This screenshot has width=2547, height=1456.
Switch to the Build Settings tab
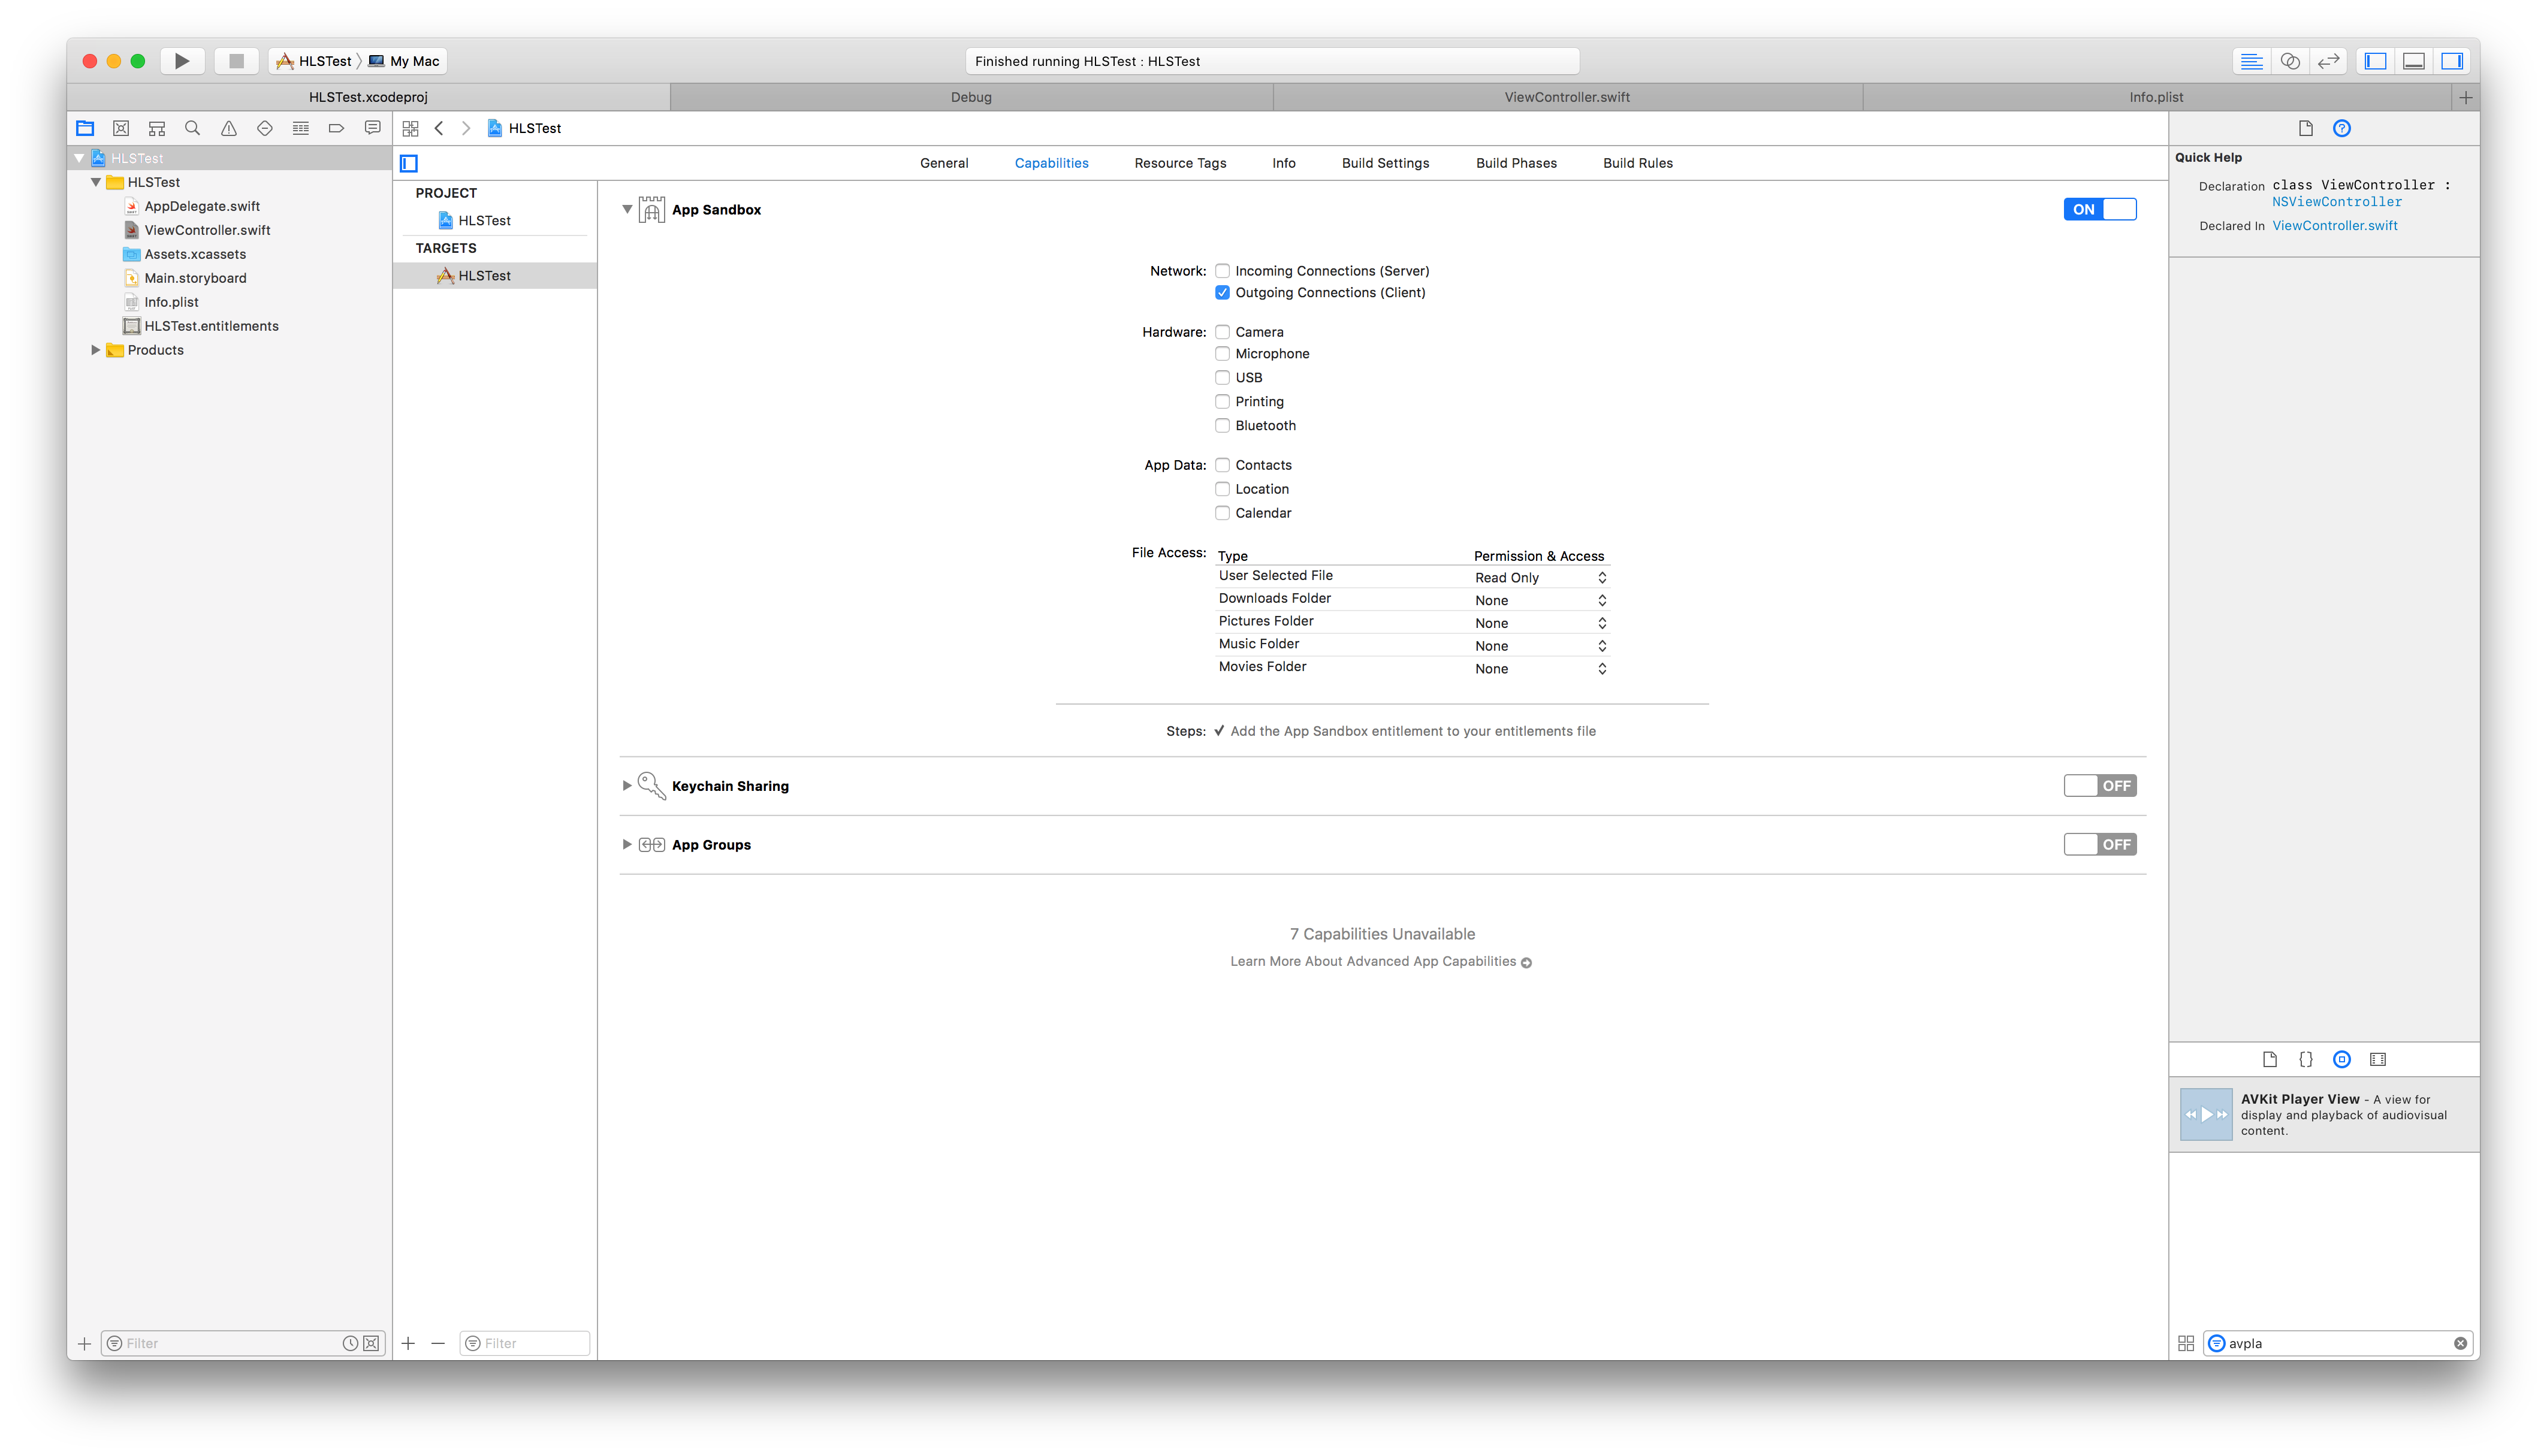click(x=1385, y=163)
